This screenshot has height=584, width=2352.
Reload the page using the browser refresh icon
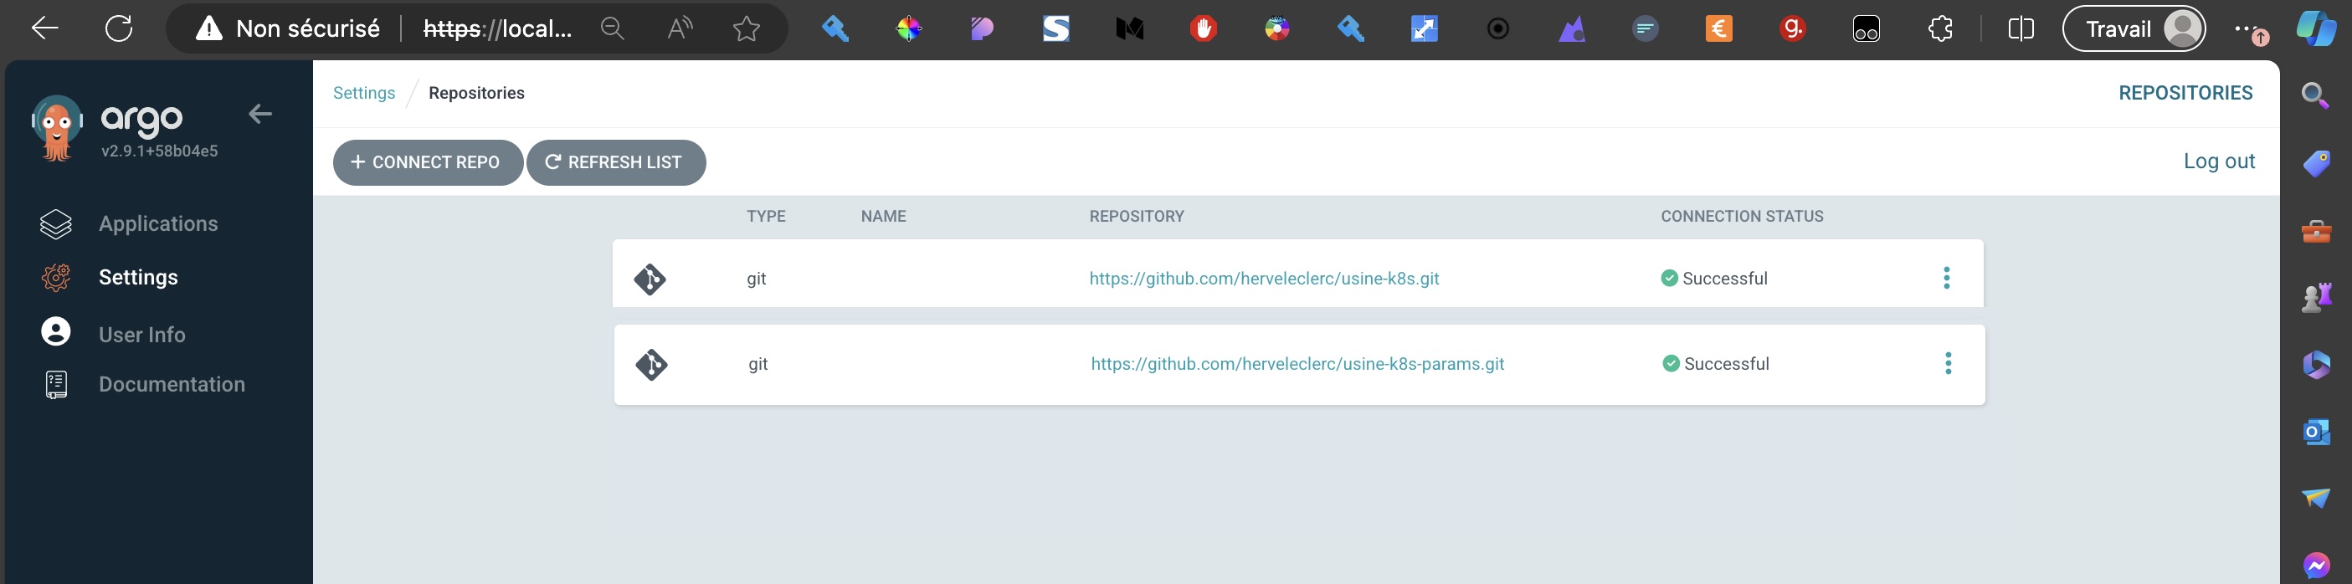[x=119, y=29]
